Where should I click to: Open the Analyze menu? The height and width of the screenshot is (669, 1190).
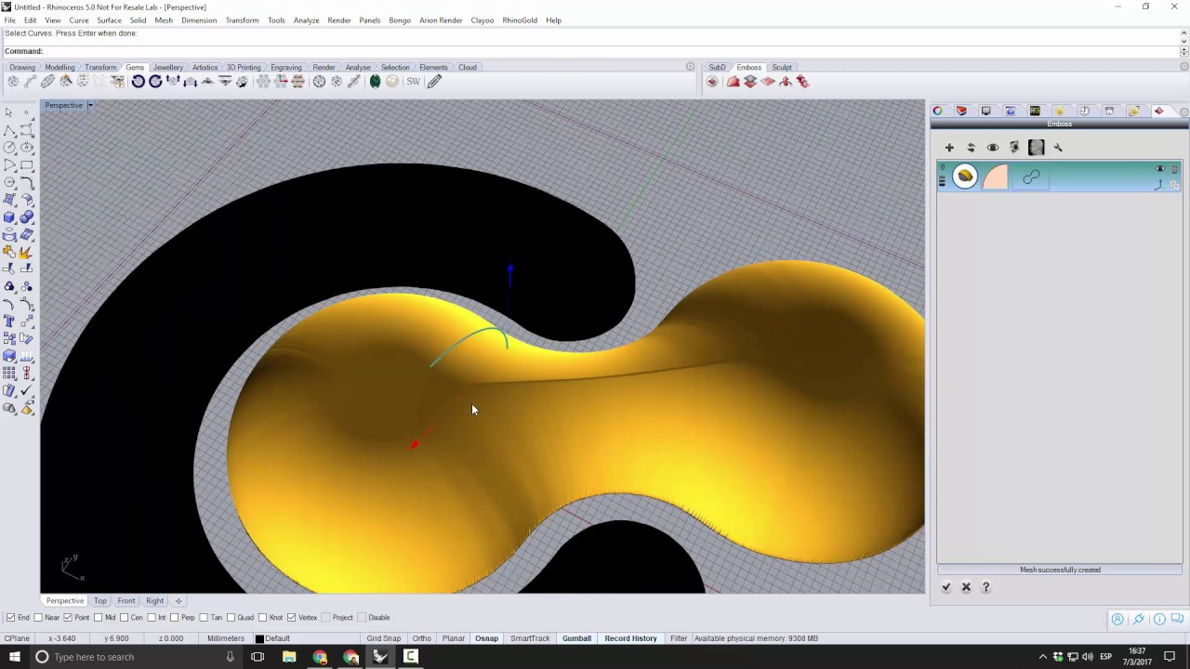(x=306, y=20)
